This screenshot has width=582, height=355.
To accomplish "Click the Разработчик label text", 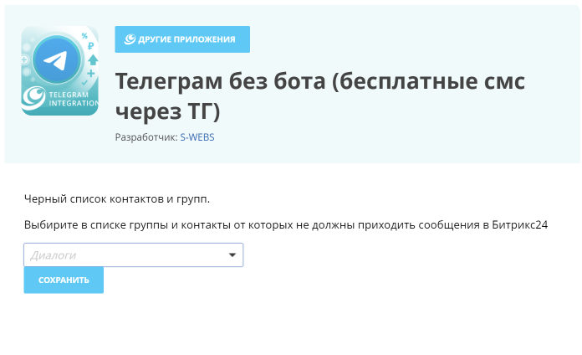I will [146, 137].
